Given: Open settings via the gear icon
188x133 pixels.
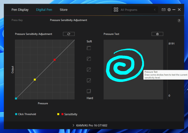Looking at the screenshot, I should (169, 10).
